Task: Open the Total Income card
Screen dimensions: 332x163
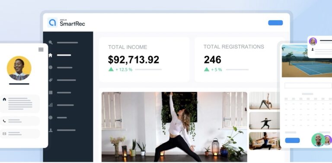Action: point(144,60)
